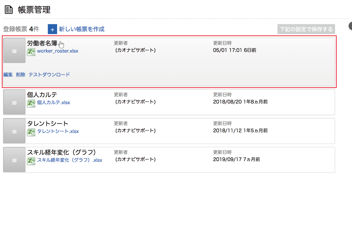Click the 帳票管理 document icon in the header
352x231 pixels.
pos(9,10)
